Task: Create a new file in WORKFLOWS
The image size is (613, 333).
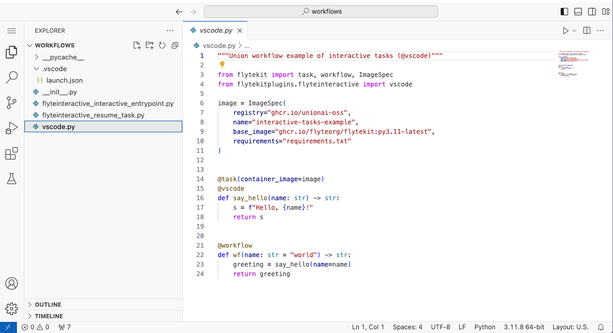Action: (137, 45)
